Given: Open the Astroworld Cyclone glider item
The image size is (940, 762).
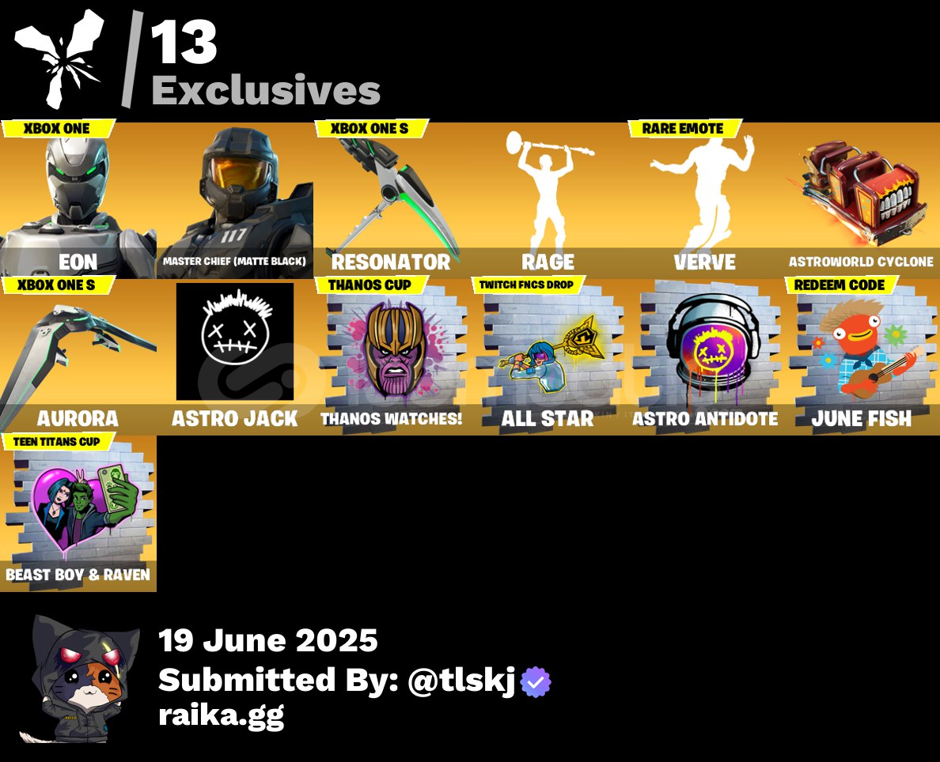Looking at the screenshot, I should 862,200.
